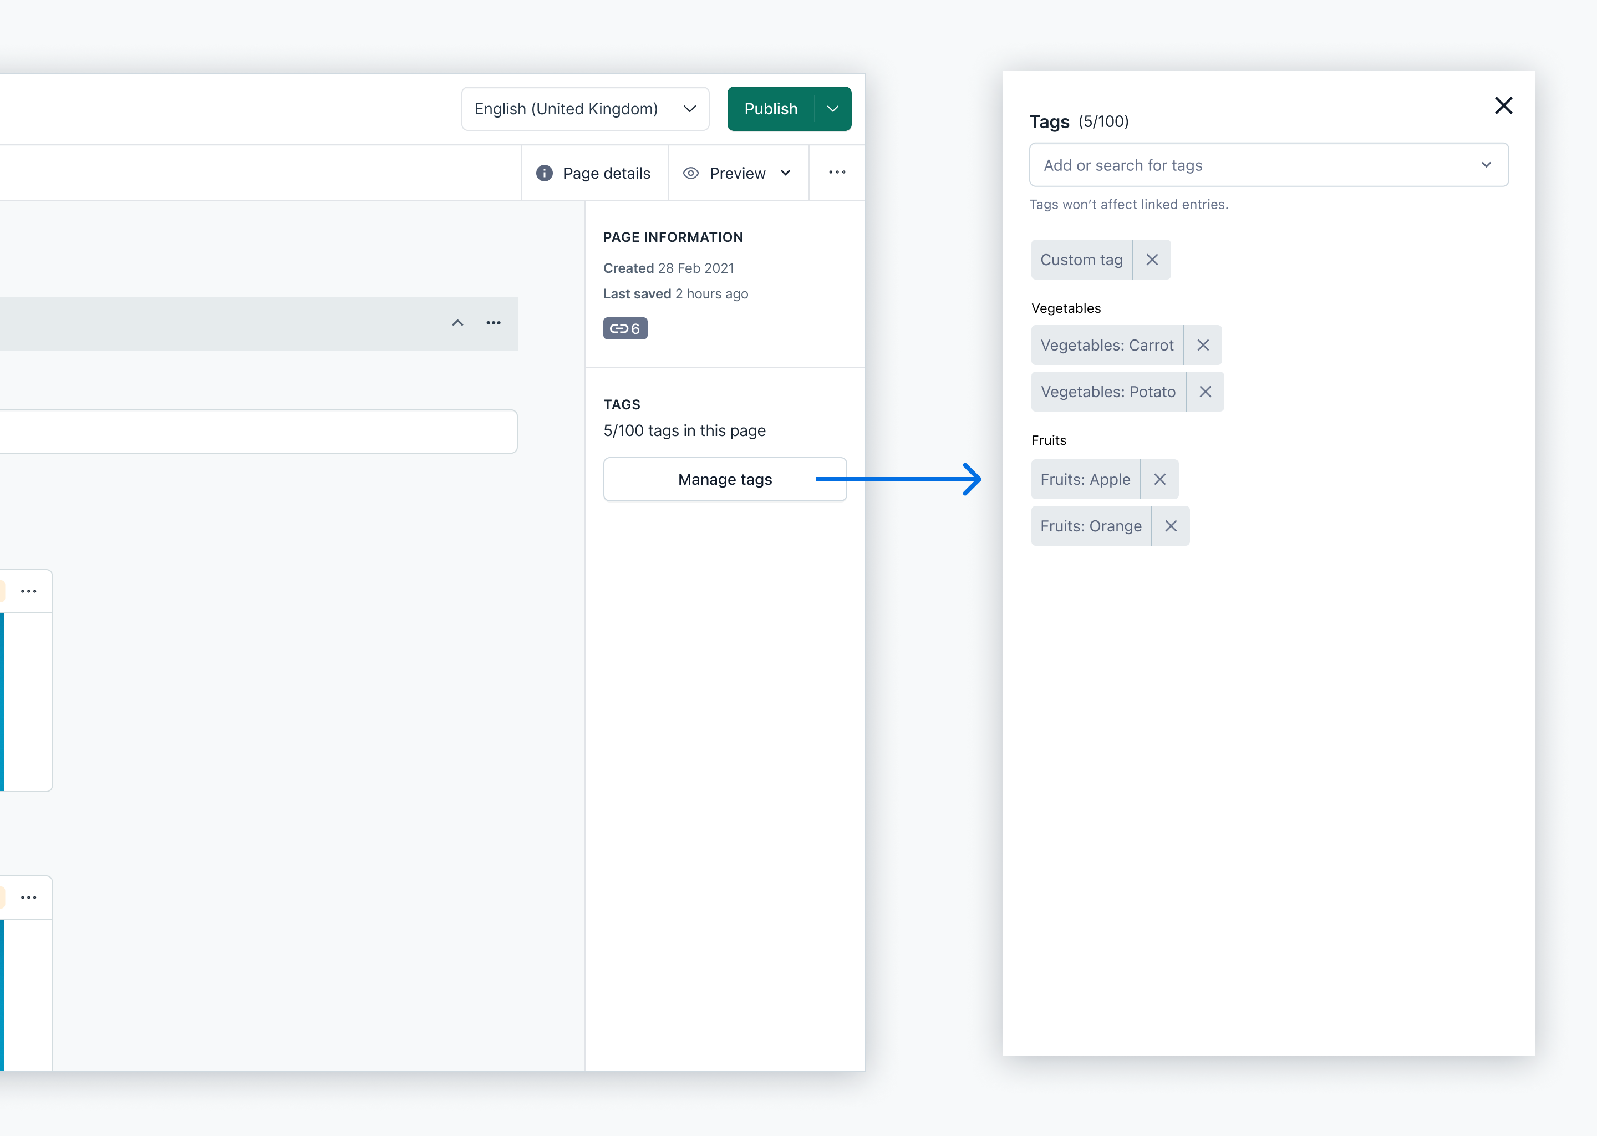1597x1136 pixels.
Task: Remove the Vegetables: Potato tag
Action: [1205, 392]
